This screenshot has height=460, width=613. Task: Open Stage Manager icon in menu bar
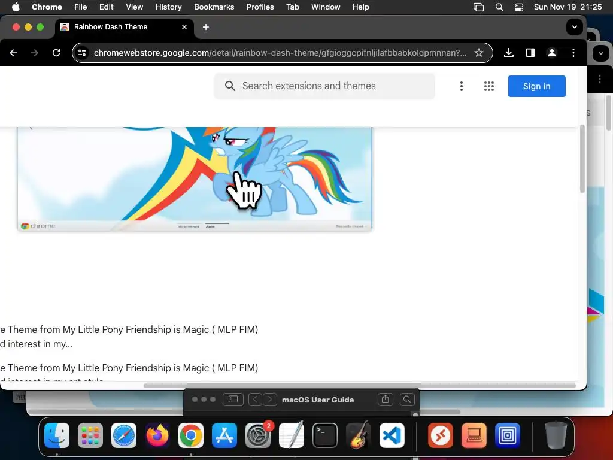coord(478,7)
